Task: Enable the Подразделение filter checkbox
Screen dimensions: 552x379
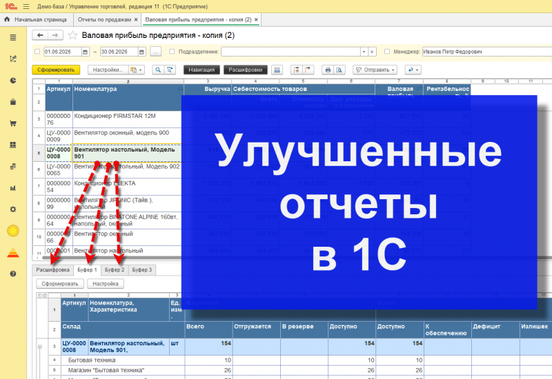Action: (172, 51)
